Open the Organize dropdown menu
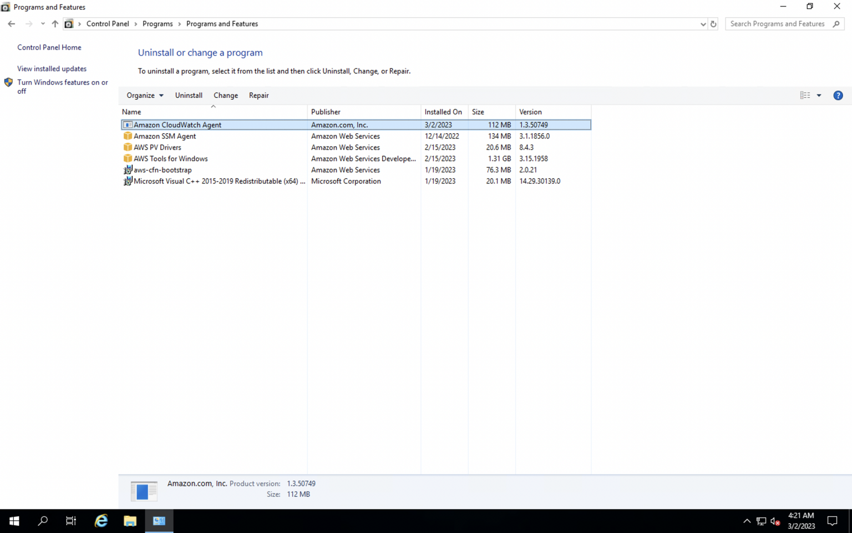Screen dimensions: 852x533 pyautogui.click(x=144, y=95)
